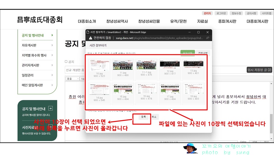Click the editor vertical scrollbar thumb

tap(271, 124)
